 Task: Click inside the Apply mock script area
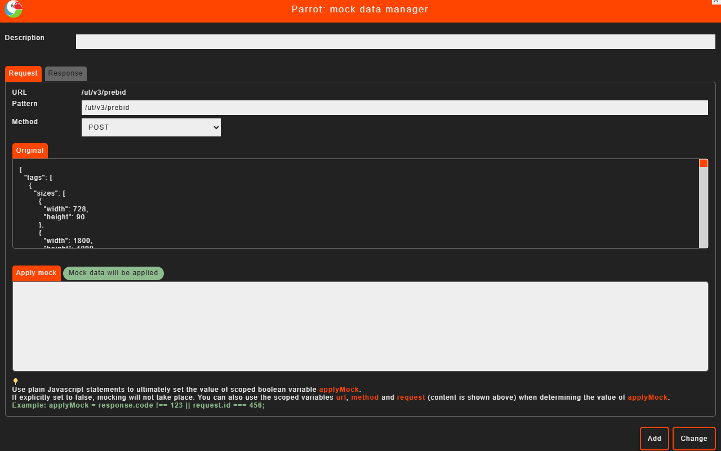[x=360, y=326]
